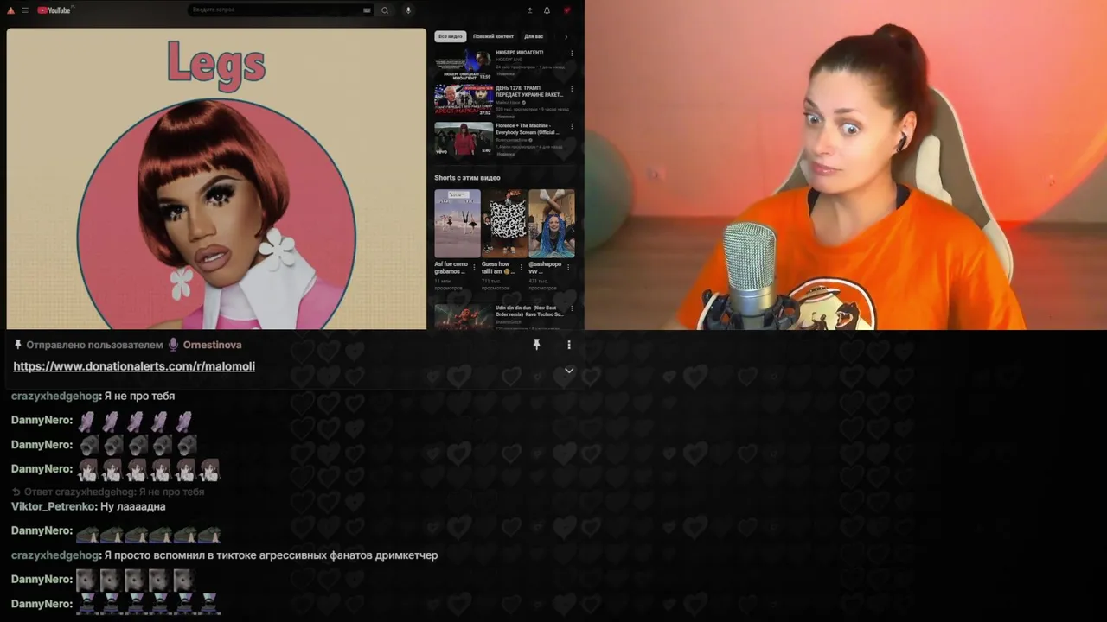Open Florence + The Machine video thumbnail
The height and width of the screenshot is (622, 1107).
463,138
